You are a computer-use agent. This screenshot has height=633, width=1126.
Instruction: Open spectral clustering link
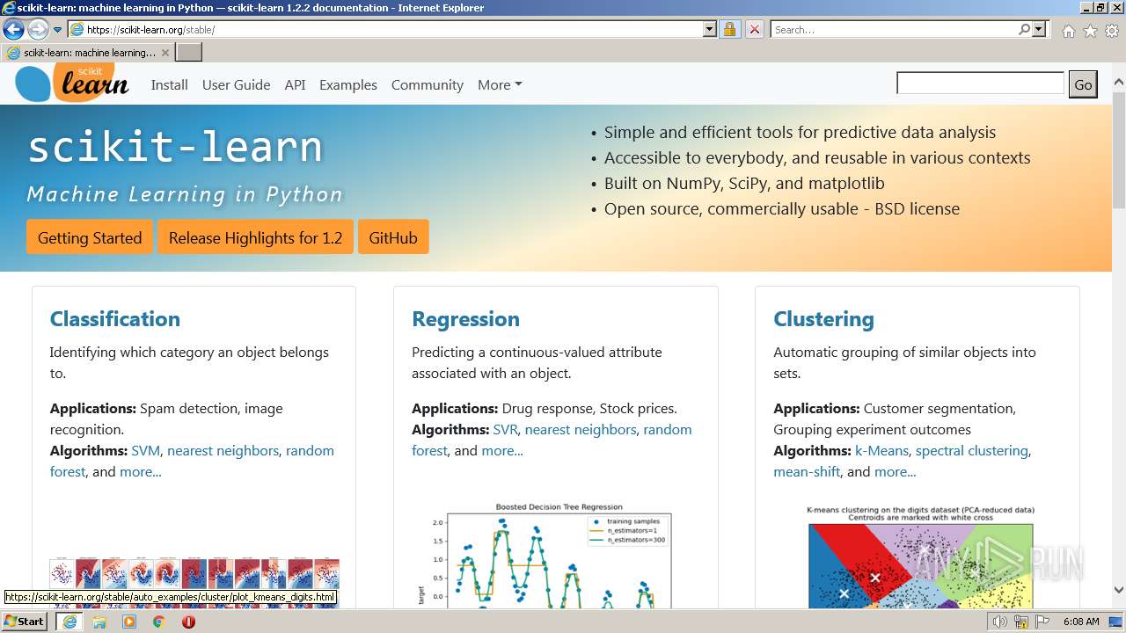972,451
